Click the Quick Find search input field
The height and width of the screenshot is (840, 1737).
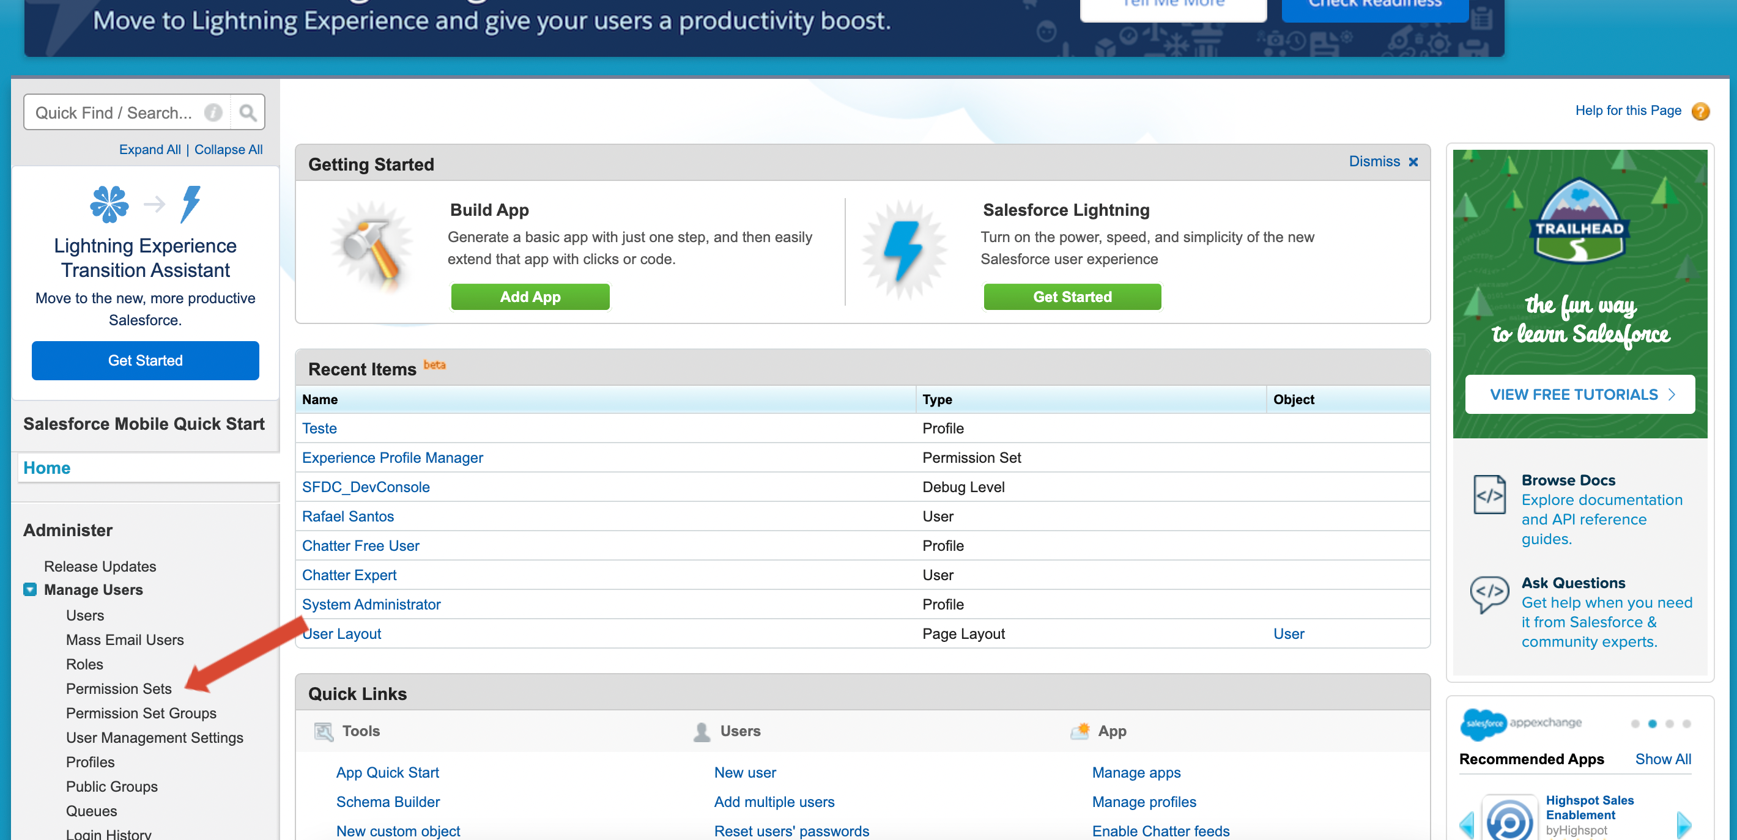click(x=114, y=112)
